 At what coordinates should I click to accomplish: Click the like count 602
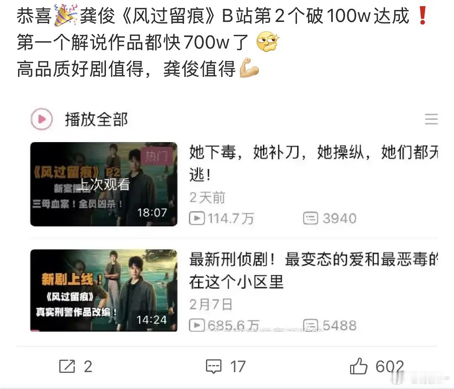point(389,367)
